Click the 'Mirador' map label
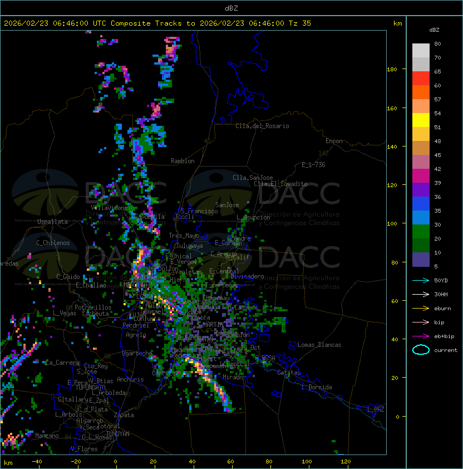 coord(234,377)
